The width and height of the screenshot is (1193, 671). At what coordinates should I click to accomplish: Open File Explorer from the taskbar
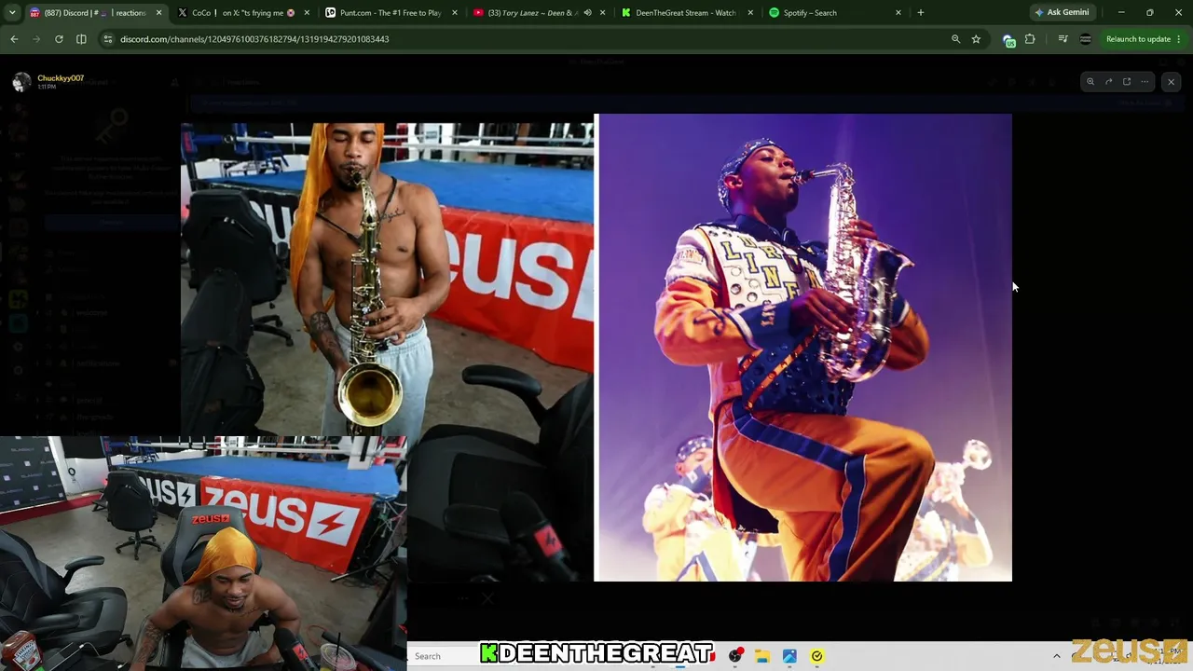[x=762, y=656]
